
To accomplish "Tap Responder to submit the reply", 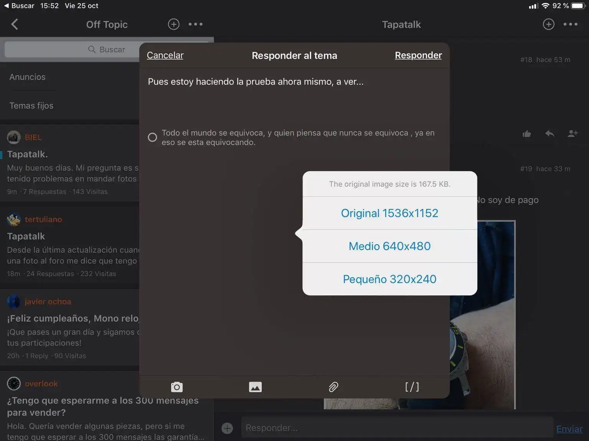I will click(x=418, y=55).
